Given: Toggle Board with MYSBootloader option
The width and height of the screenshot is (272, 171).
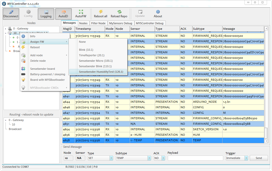Looking at the screenshot, I should pyautogui.click(x=47, y=80).
